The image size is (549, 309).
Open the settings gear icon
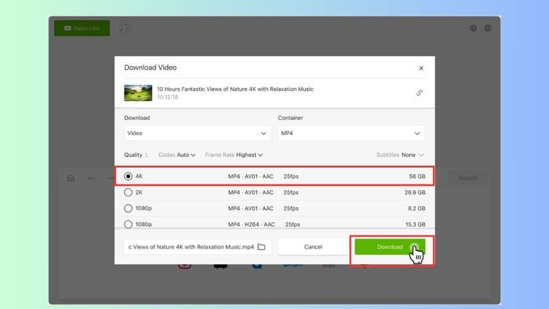pyautogui.click(x=473, y=28)
